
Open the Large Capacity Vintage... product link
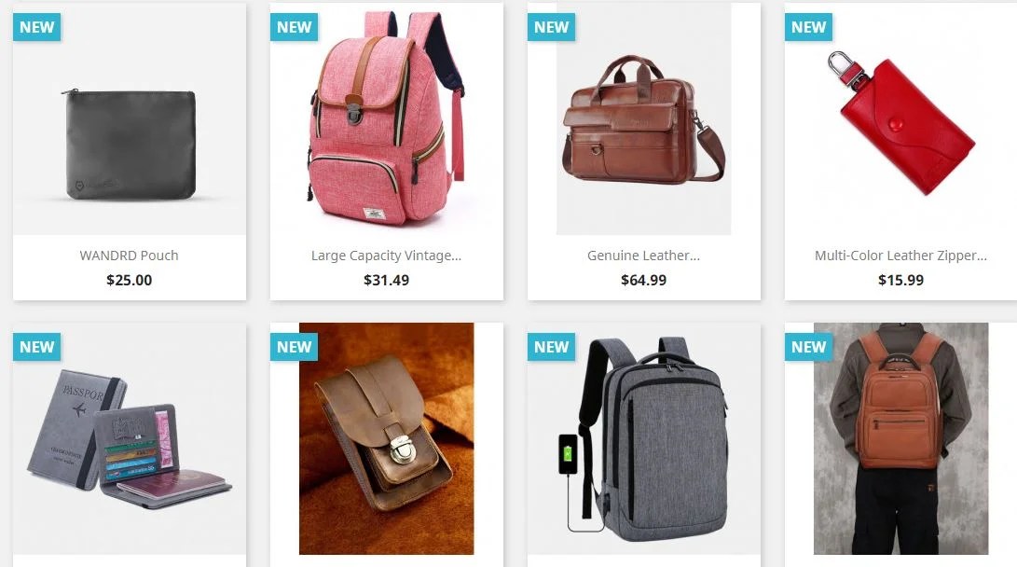pyautogui.click(x=387, y=256)
